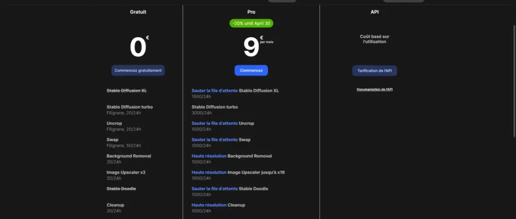Click Stable Diffusion turbo in Pro column
Screen dimensions: 516x219
click(215, 107)
